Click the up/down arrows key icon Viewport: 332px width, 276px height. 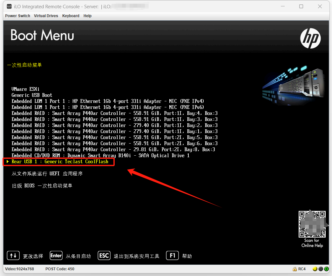(13, 256)
